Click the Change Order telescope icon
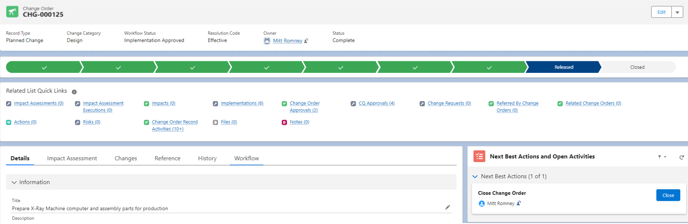Viewport: 688px width, 224px height. [x=12, y=12]
